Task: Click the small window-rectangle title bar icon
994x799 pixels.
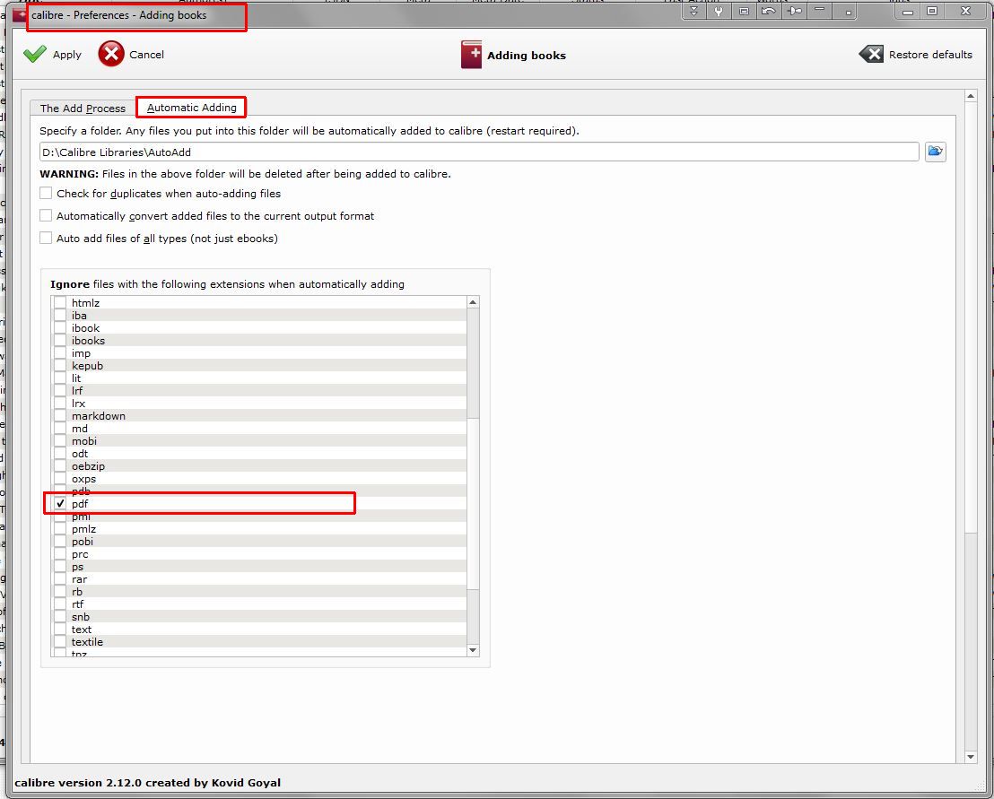Action: pyautogui.click(x=745, y=11)
